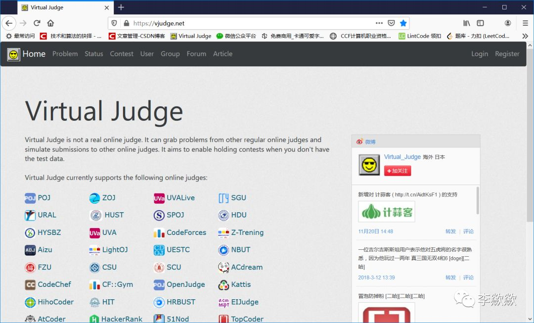
Task: Open the UESTC judge link
Action: point(178,250)
